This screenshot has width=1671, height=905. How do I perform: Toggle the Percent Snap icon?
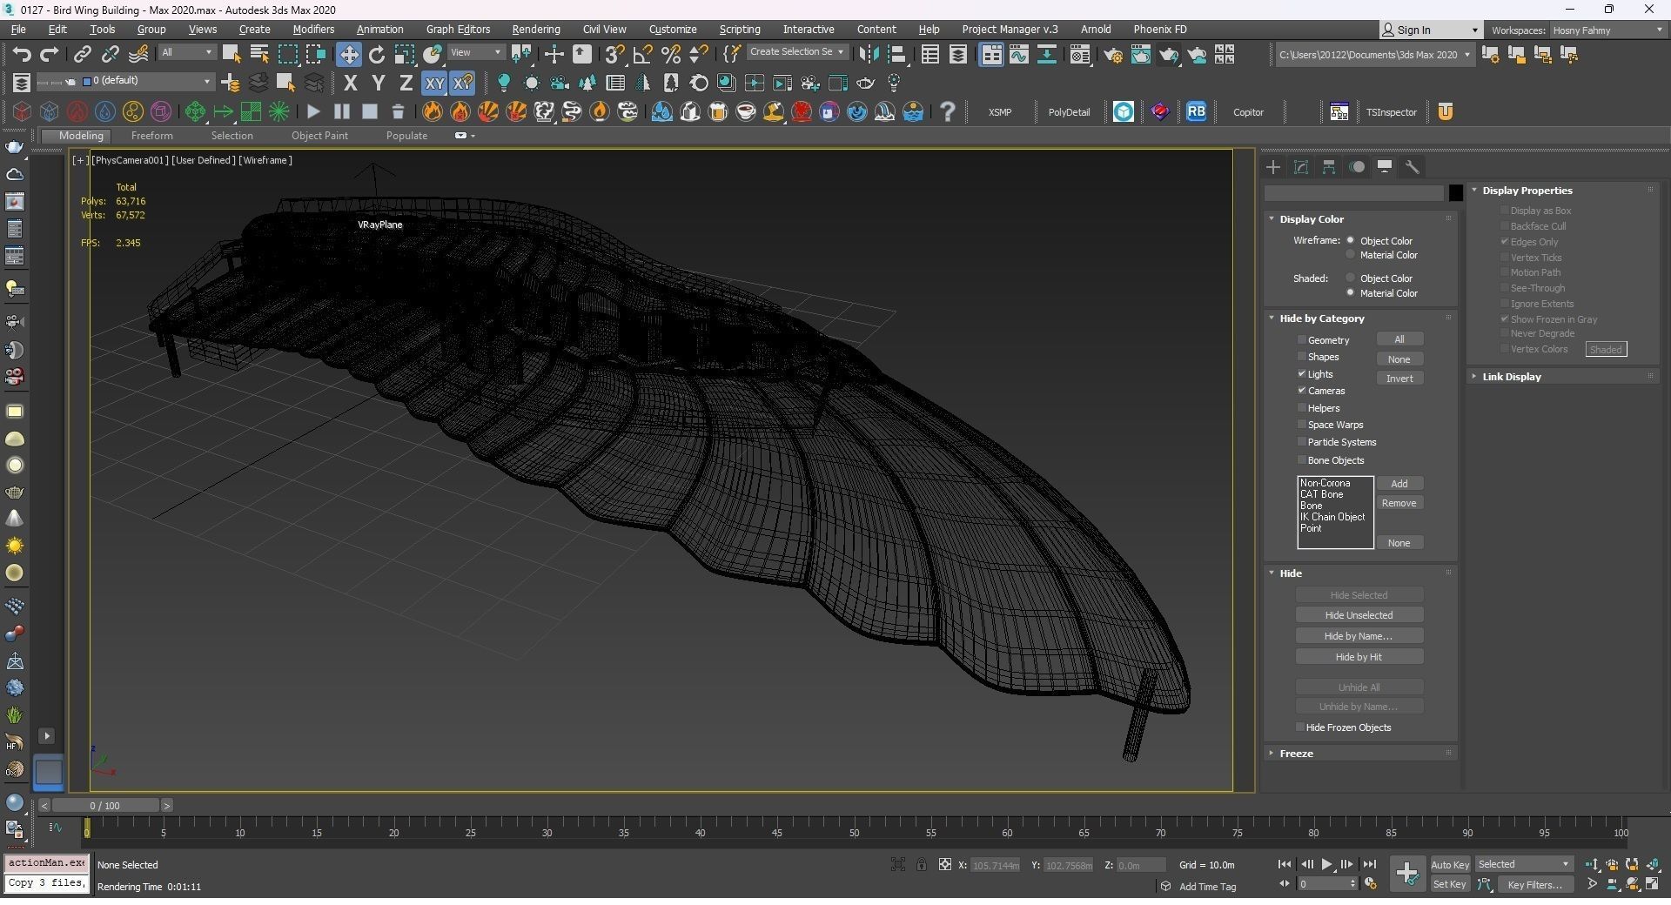(x=671, y=54)
